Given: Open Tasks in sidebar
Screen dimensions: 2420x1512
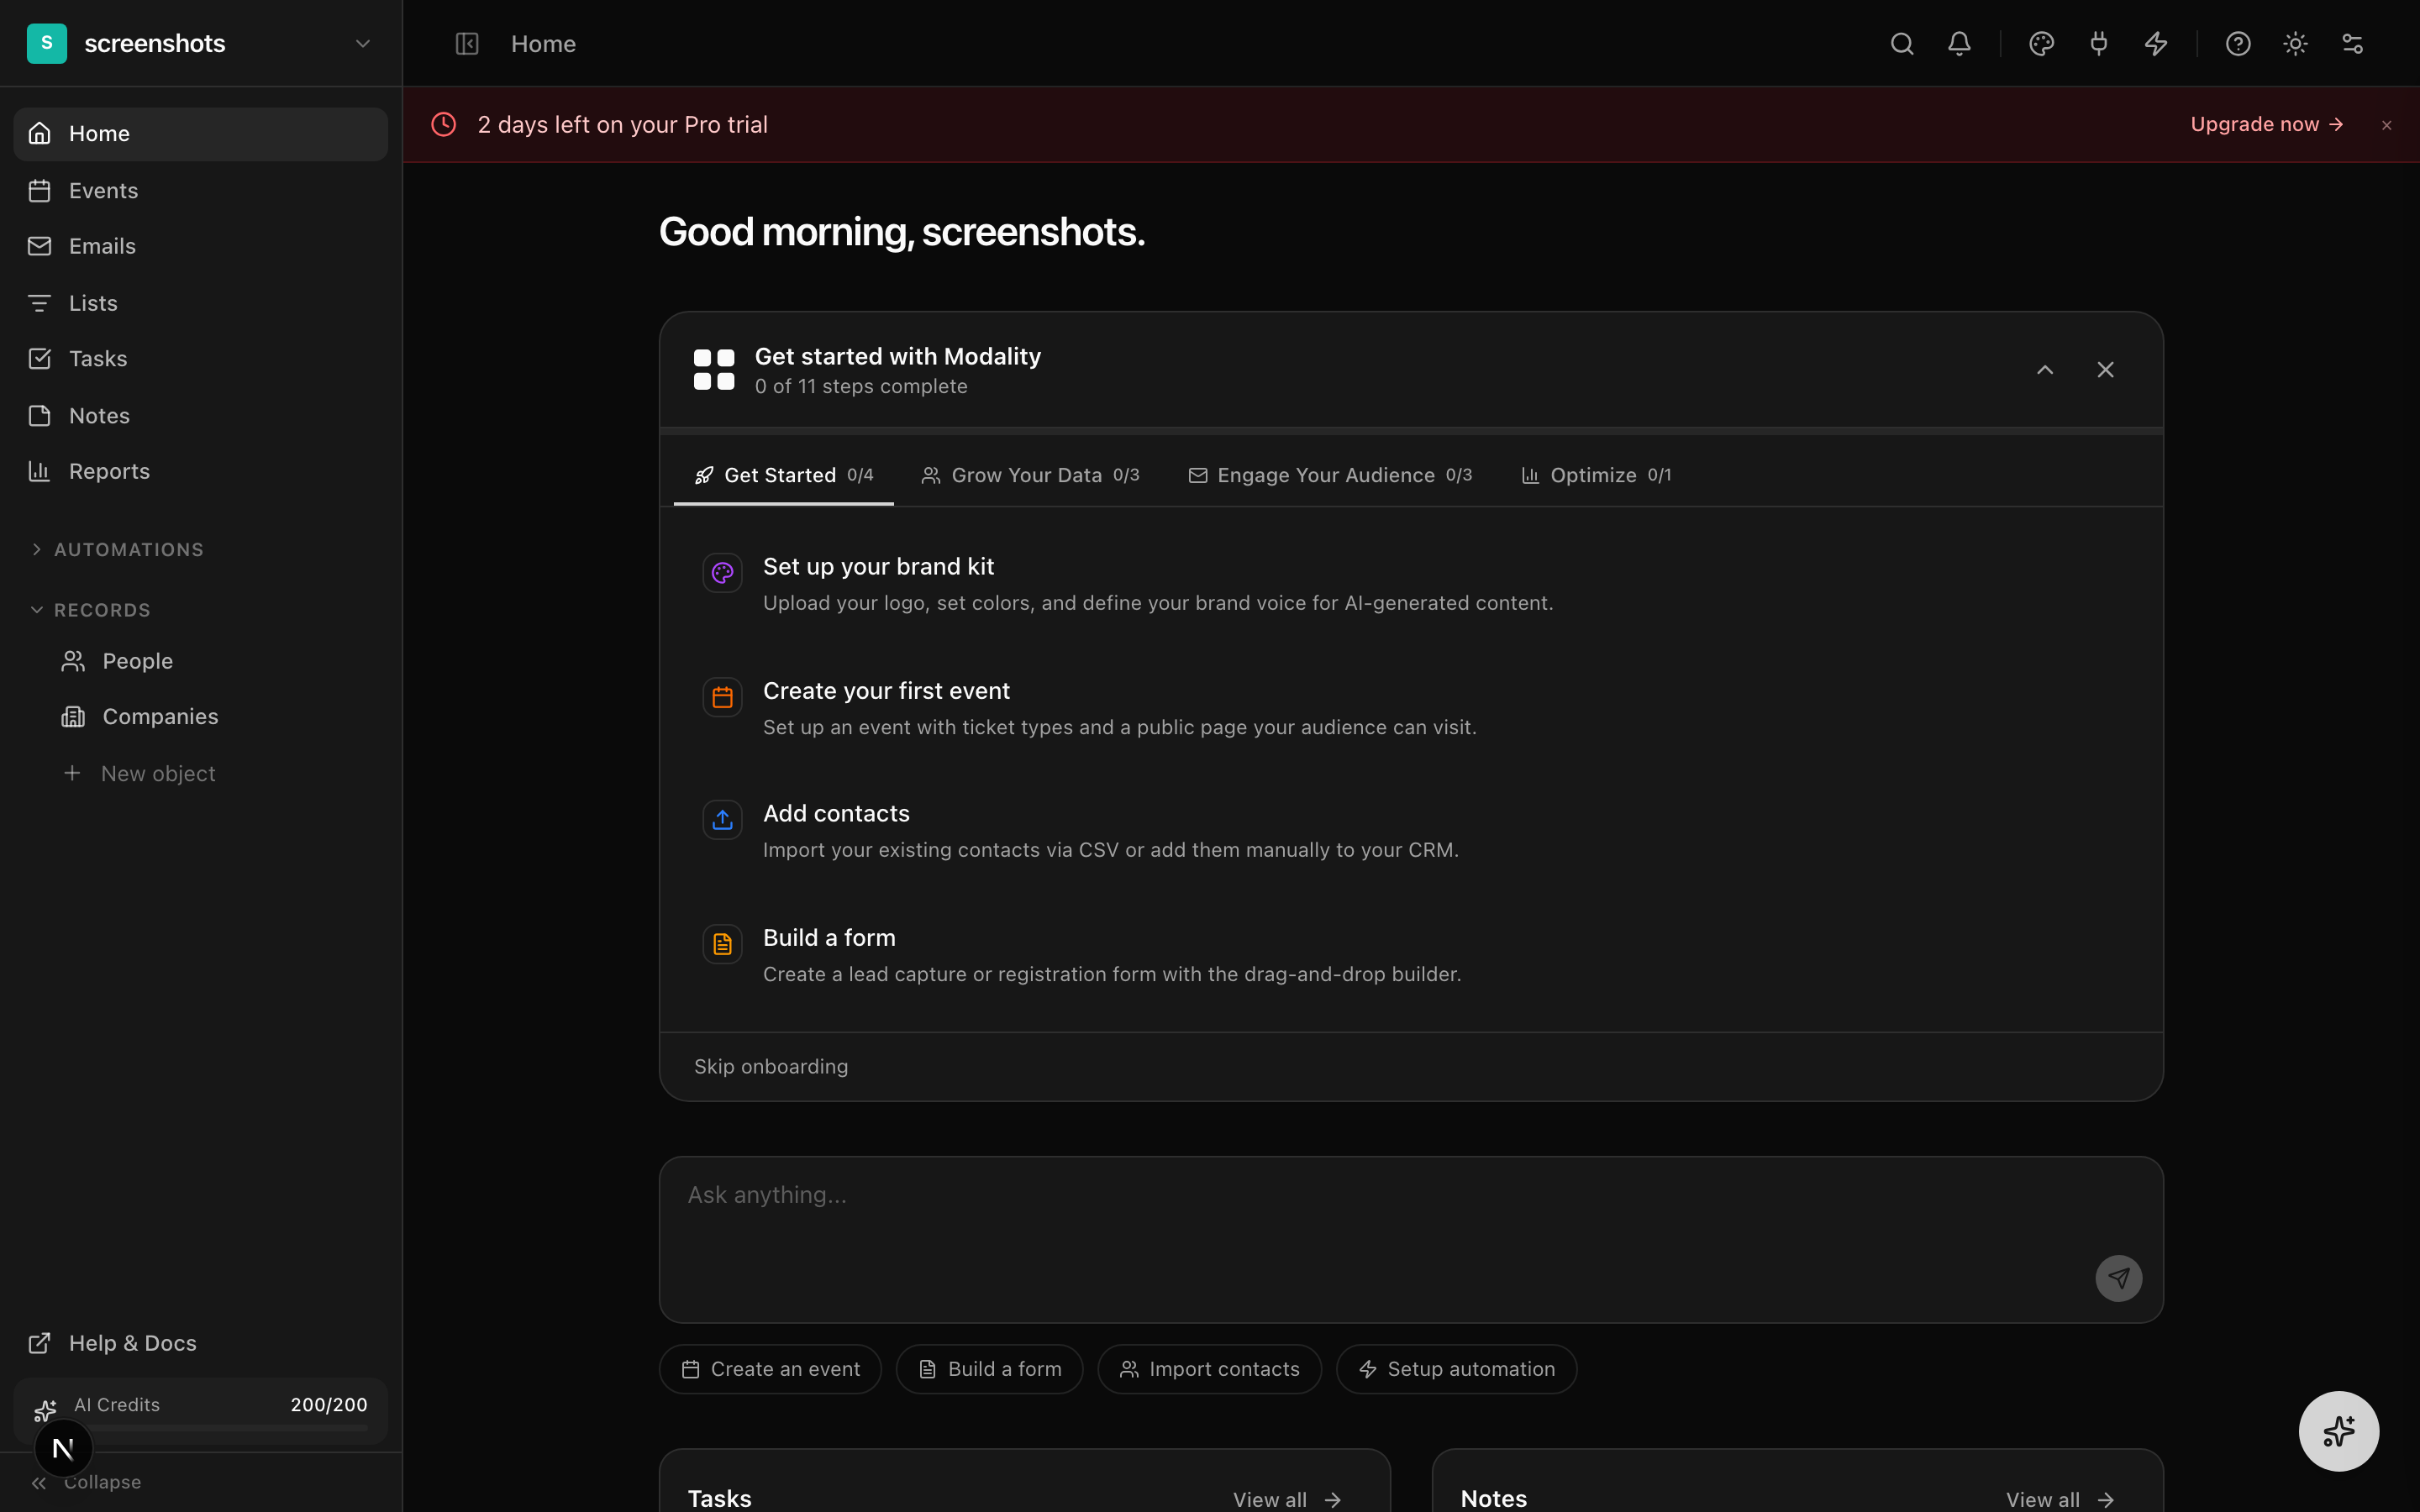Looking at the screenshot, I should [x=200, y=359].
